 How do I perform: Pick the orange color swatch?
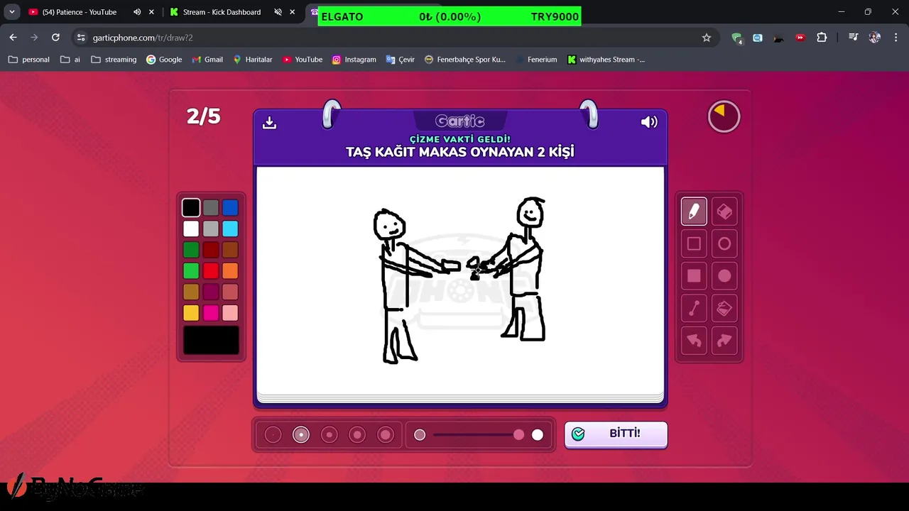(x=230, y=271)
